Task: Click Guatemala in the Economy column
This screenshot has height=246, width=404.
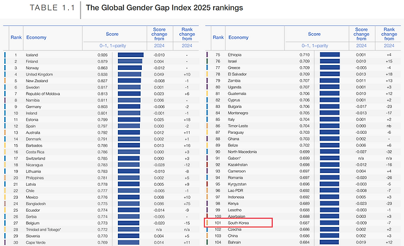Action: pyautogui.click(x=237, y=94)
